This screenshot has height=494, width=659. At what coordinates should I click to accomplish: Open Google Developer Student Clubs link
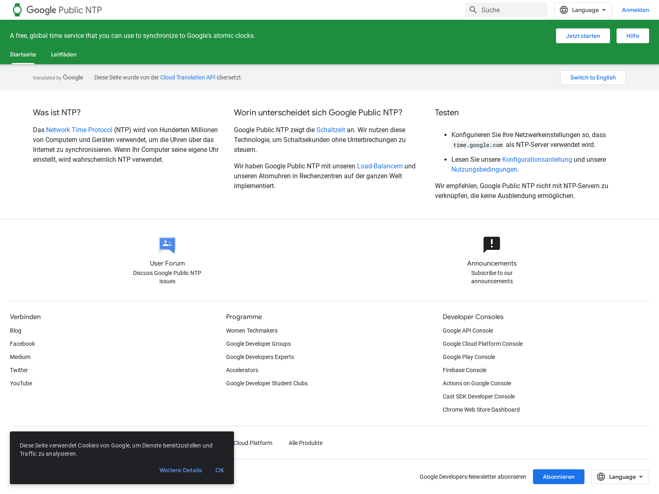coord(267,383)
